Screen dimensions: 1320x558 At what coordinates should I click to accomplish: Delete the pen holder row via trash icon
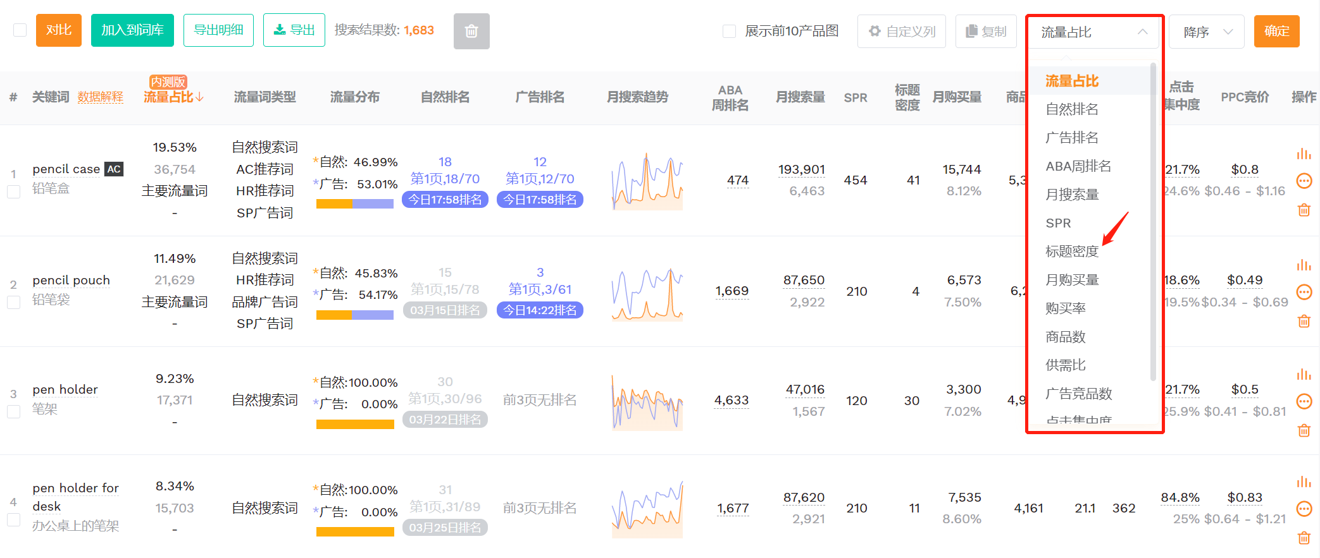[1304, 430]
